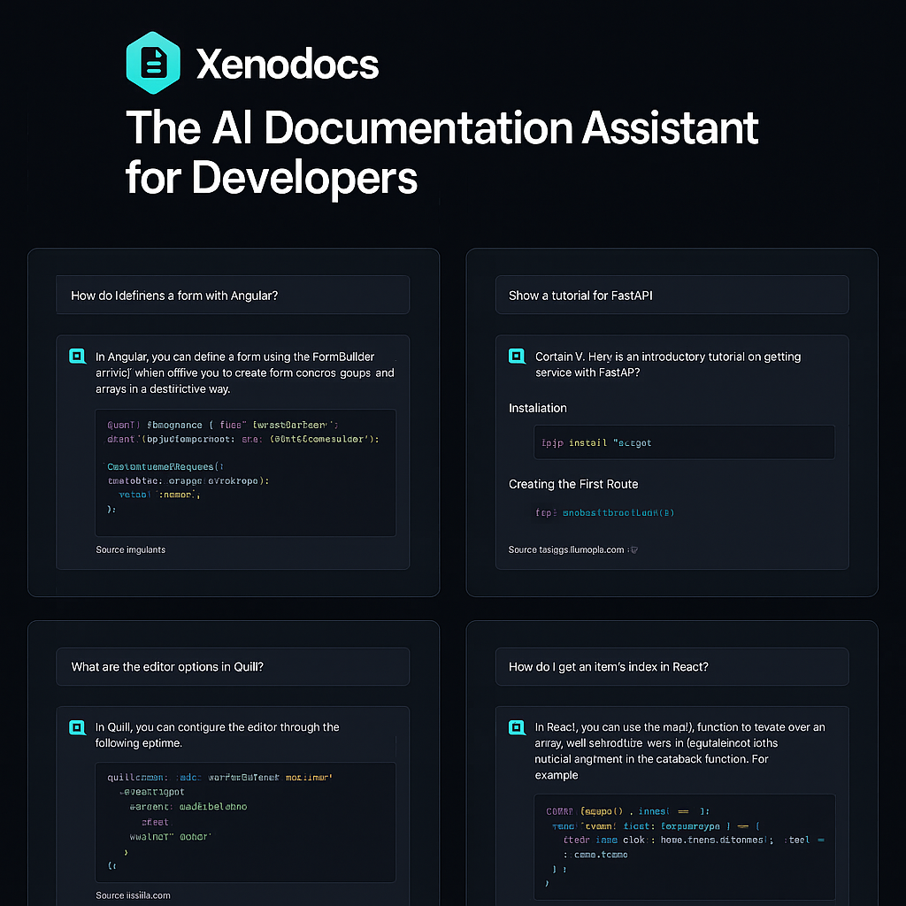The image size is (906, 906).
Task: Click the assistant icon beside the FastAPI answer
Action: pos(517,356)
